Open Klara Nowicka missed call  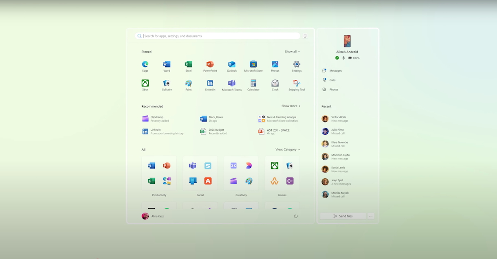click(335, 144)
